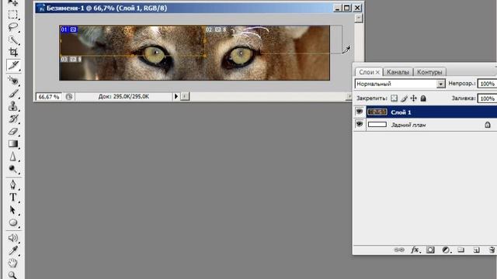This screenshot has height=279, width=497.
Task: Click the slice 03 badge
Action: (x=71, y=59)
